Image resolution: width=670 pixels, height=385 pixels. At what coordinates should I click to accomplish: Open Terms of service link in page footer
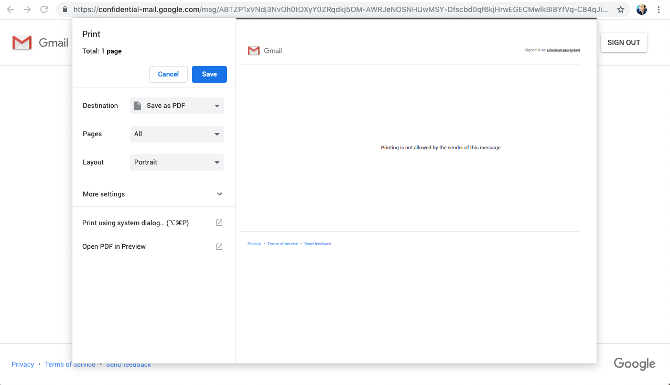pyautogui.click(x=70, y=365)
